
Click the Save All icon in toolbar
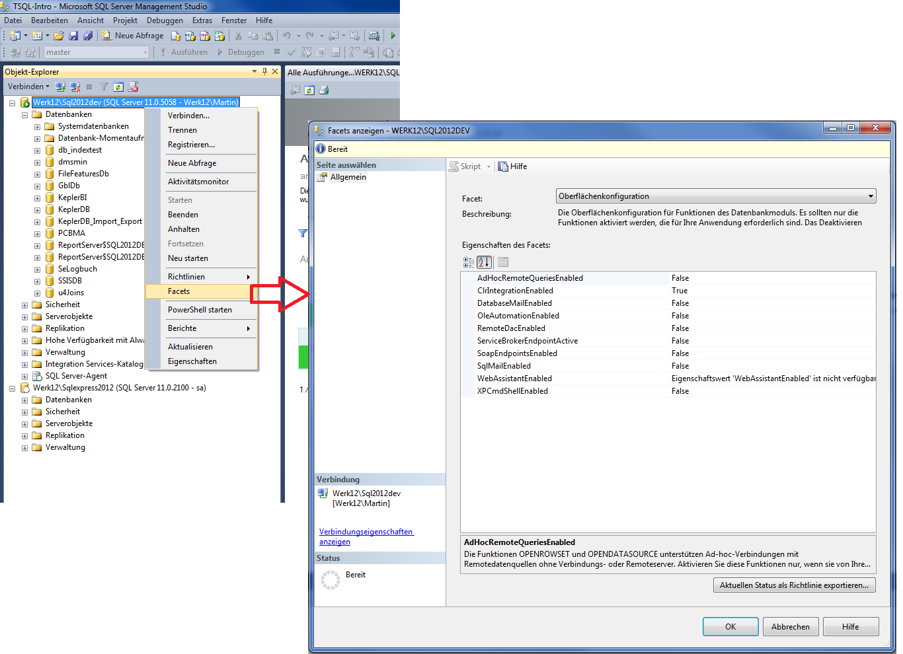[88, 36]
